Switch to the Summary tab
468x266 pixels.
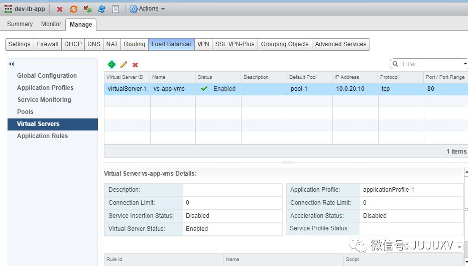pyautogui.click(x=20, y=24)
